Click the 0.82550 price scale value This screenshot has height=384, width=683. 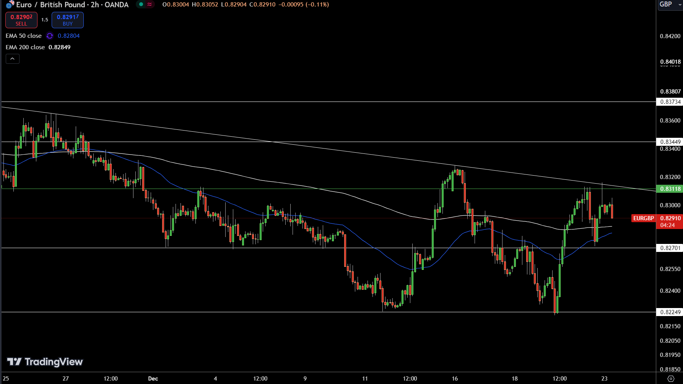[x=670, y=269]
